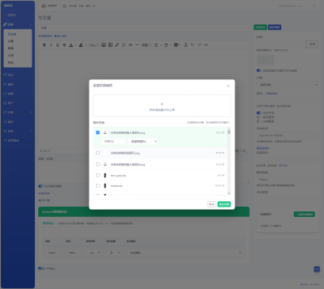Click the undo arrow icon in the toolbar
The width and height of the screenshot is (324, 289).
(x=192, y=45)
